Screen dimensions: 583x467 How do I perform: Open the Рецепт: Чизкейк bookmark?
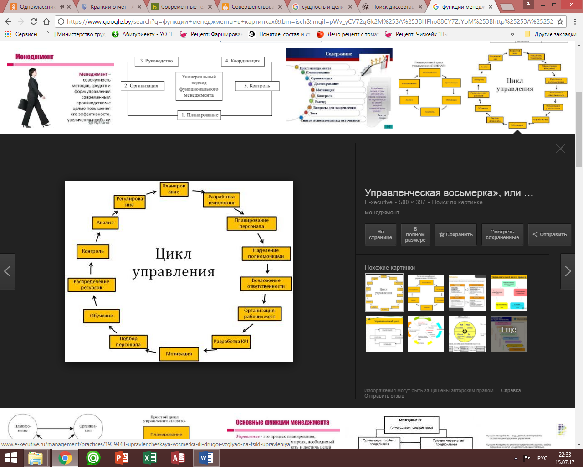(x=416, y=34)
